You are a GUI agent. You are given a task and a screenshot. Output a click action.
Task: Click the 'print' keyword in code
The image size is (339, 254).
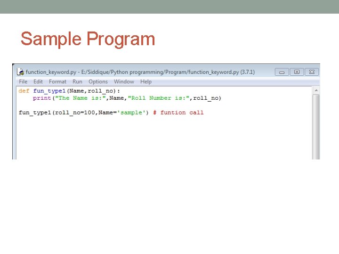pos(42,98)
